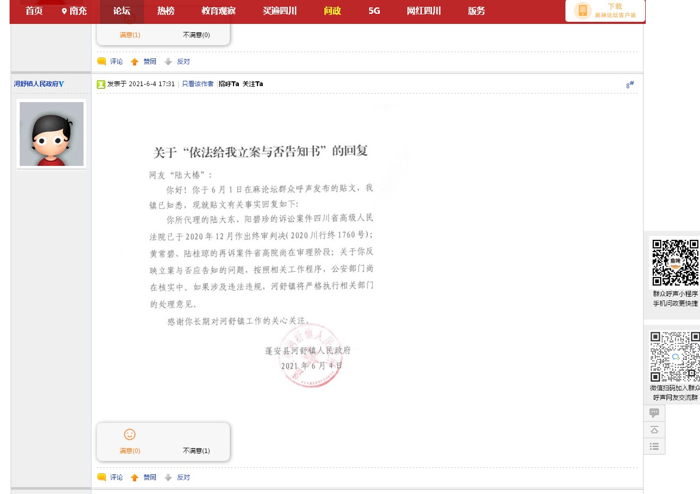
Task: Open the chat bubble feedback icon in the floating sidebar
Action: click(x=654, y=413)
